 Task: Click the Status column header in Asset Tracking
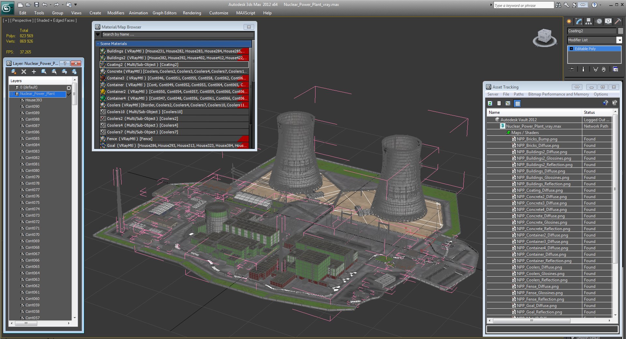point(597,112)
